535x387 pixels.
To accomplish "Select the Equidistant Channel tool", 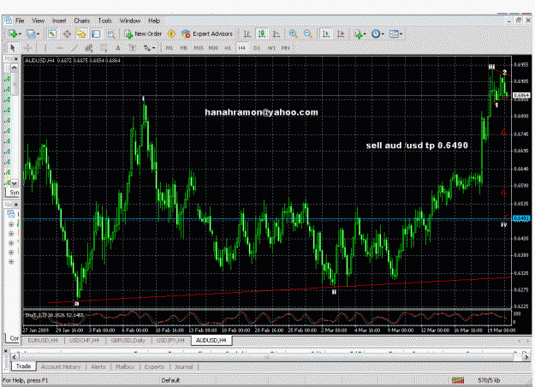I will point(89,48).
